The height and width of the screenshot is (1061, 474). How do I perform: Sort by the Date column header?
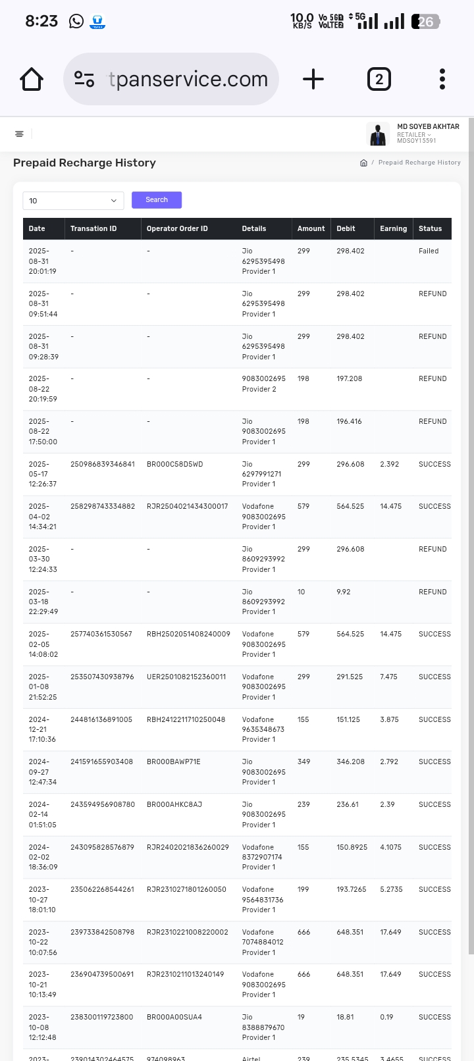(x=37, y=229)
